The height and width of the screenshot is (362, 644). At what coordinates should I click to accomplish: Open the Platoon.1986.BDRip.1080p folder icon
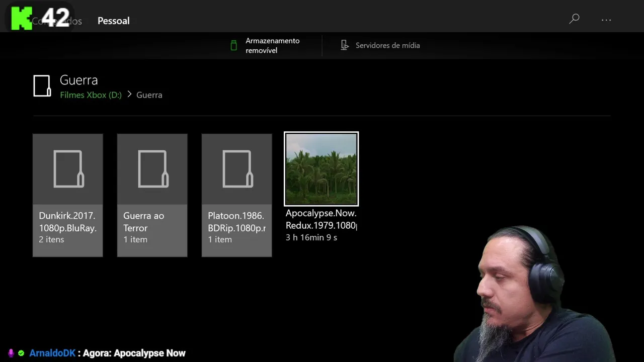coord(237,169)
